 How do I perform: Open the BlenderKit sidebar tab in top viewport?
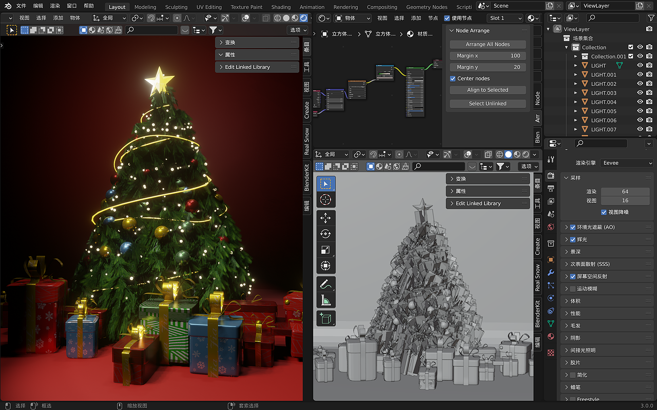coord(307,177)
